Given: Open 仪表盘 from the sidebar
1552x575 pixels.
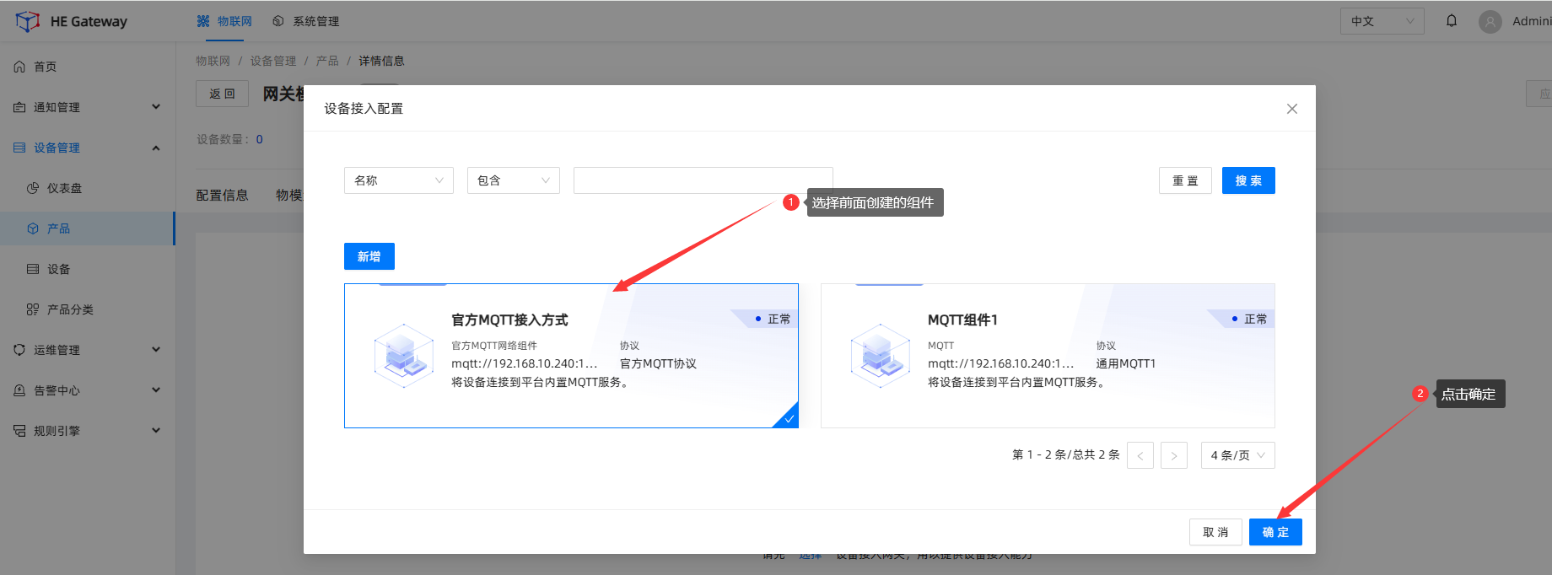Looking at the screenshot, I should (64, 188).
